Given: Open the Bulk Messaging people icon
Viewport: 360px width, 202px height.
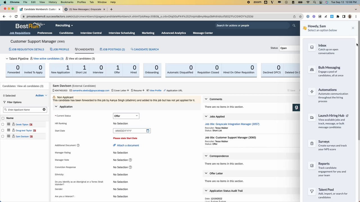Looking at the screenshot, I should pos(312,70).
